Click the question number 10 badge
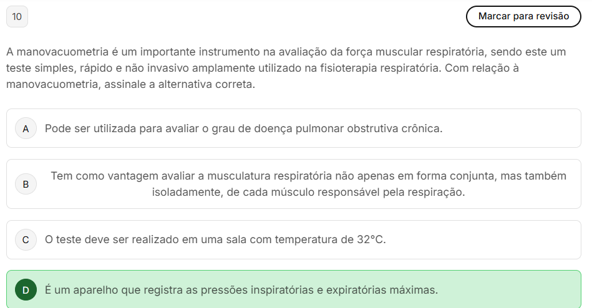The width and height of the screenshot is (592, 308). (x=17, y=17)
